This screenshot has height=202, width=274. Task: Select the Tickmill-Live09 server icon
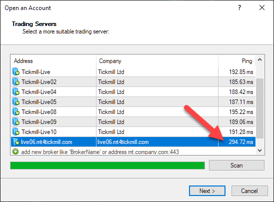[x=16, y=121]
